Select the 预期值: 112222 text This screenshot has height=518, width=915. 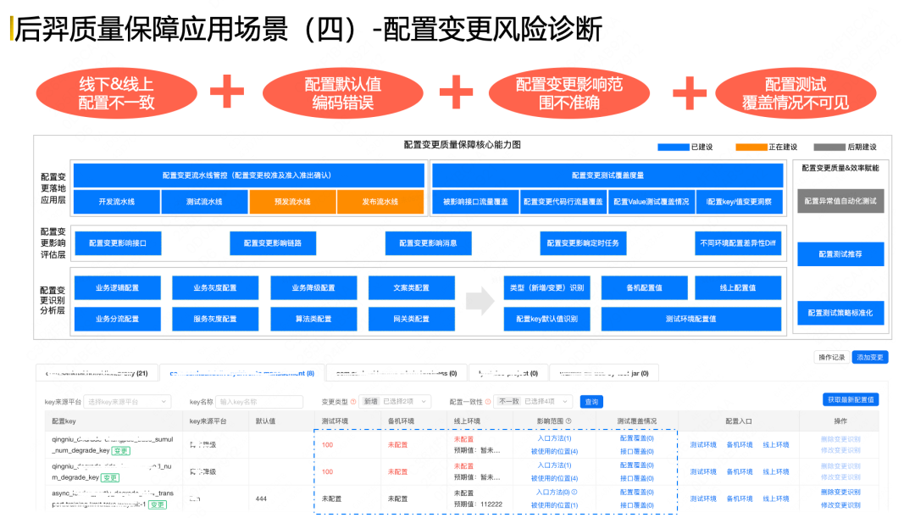[x=478, y=504]
